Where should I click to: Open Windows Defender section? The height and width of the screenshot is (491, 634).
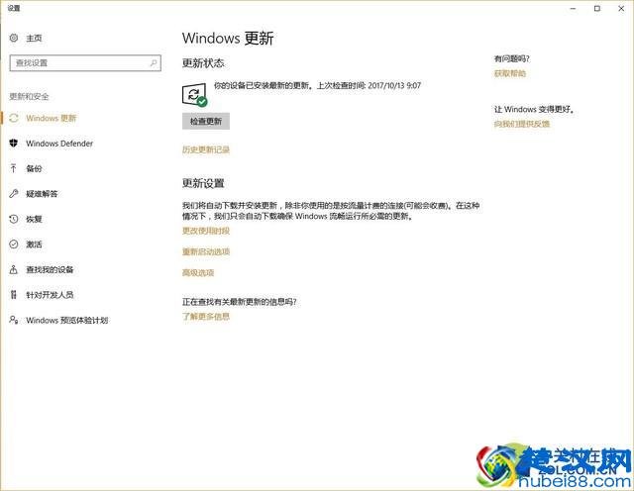59,144
